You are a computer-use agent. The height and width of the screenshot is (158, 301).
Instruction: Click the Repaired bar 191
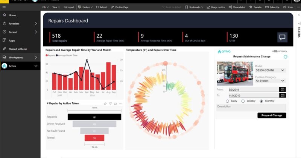click(x=94, y=117)
